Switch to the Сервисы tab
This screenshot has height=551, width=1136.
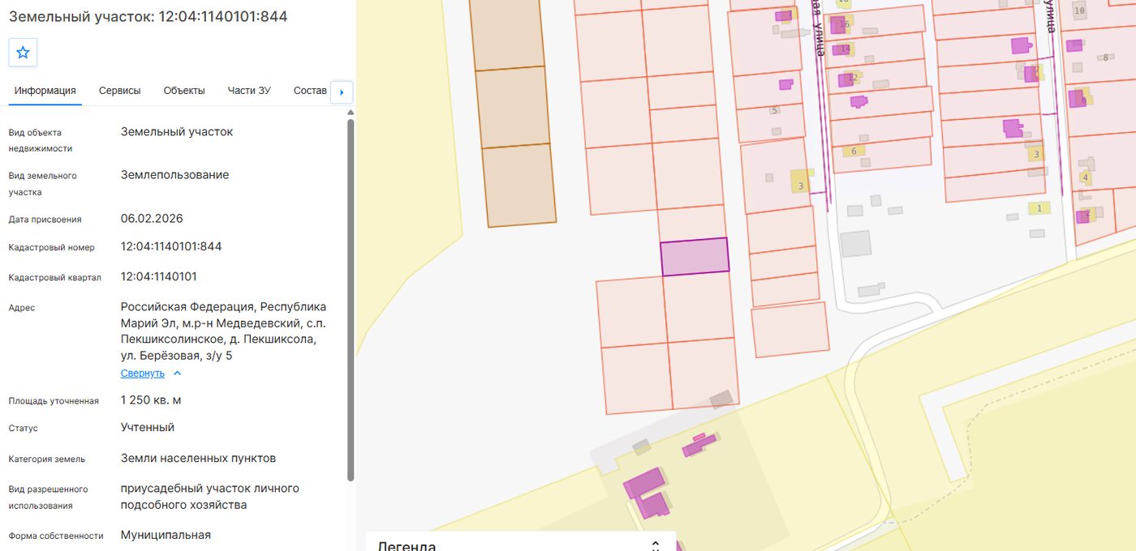click(x=120, y=91)
